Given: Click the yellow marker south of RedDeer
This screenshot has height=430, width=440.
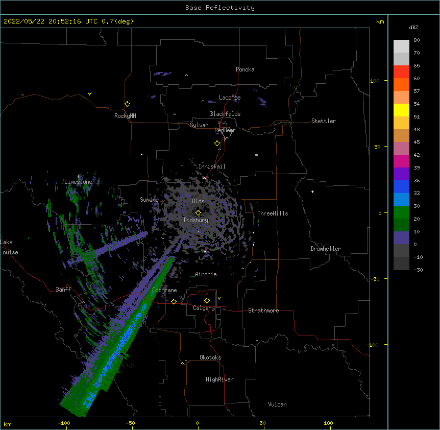Looking at the screenshot, I should pyautogui.click(x=217, y=144).
